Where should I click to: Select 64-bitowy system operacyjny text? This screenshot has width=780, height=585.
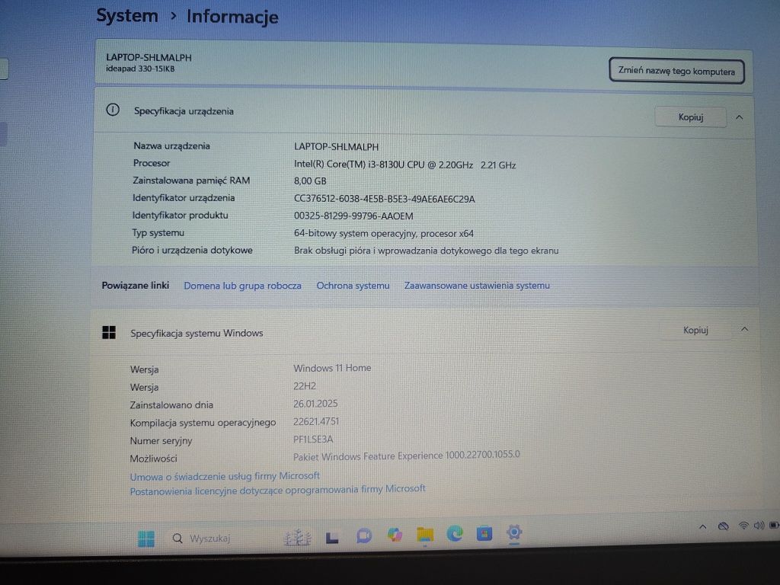click(384, 233)
